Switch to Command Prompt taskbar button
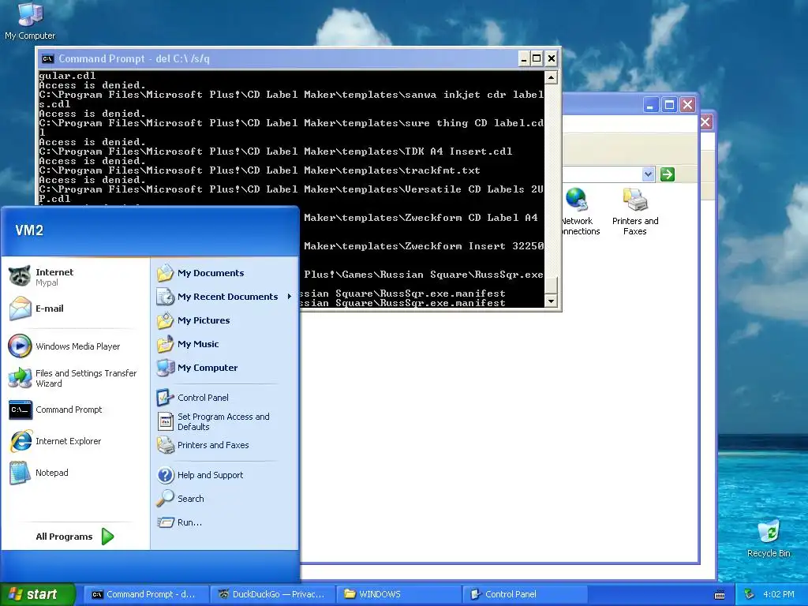This screenshot has width=808, height=606. [x=146, y=594]
